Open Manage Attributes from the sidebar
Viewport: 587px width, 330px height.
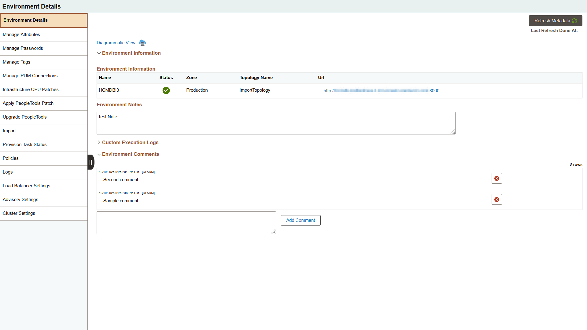tap(21, 35)
